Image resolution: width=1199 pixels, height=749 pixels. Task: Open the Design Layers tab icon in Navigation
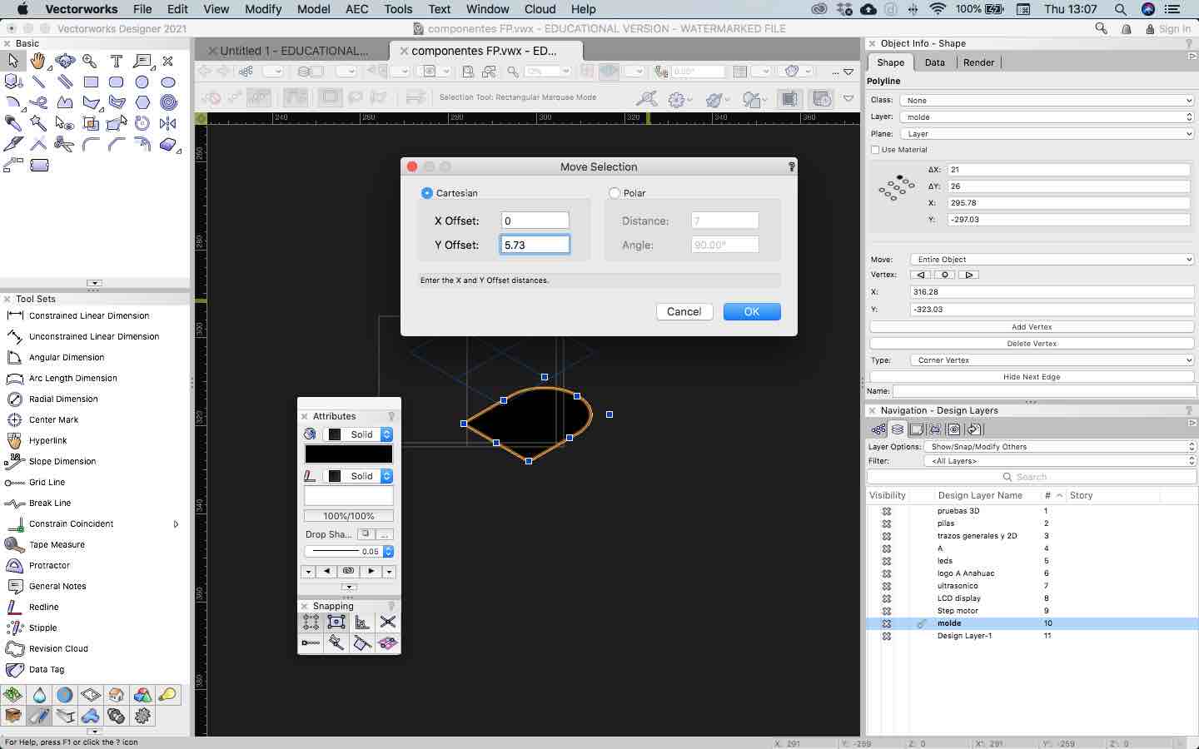click(x=897, y=429)
